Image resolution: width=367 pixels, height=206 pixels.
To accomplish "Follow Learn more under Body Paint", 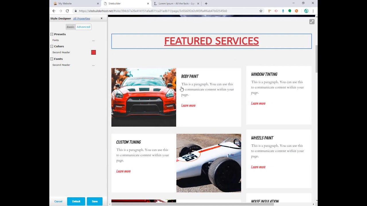I will 188,106.
